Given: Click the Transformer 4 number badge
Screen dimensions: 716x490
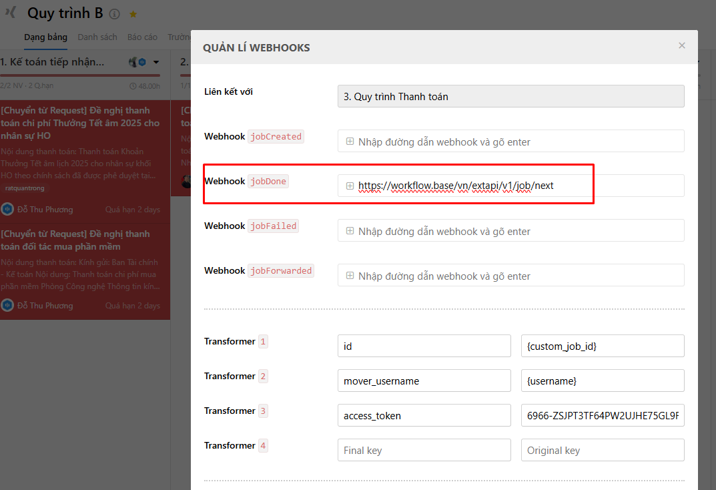Looking at the screenshot, I should tap(263, 446).
